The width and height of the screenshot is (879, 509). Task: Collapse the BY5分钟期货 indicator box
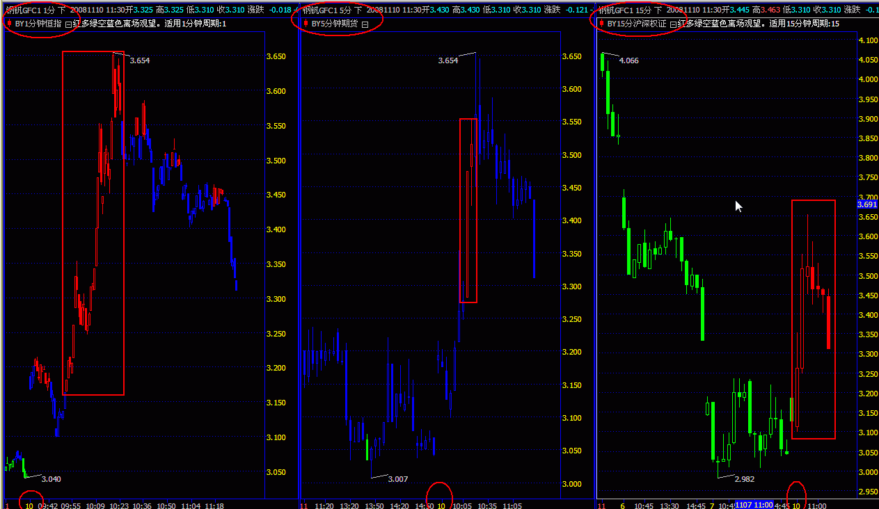pos(364,24)
